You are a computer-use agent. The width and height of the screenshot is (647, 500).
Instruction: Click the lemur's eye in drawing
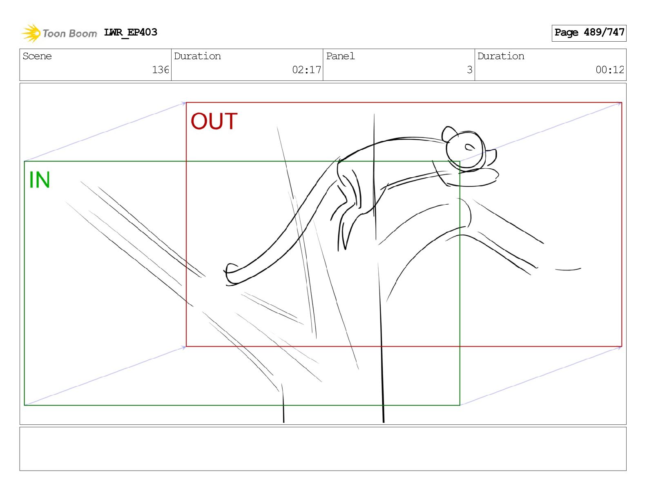470,147
